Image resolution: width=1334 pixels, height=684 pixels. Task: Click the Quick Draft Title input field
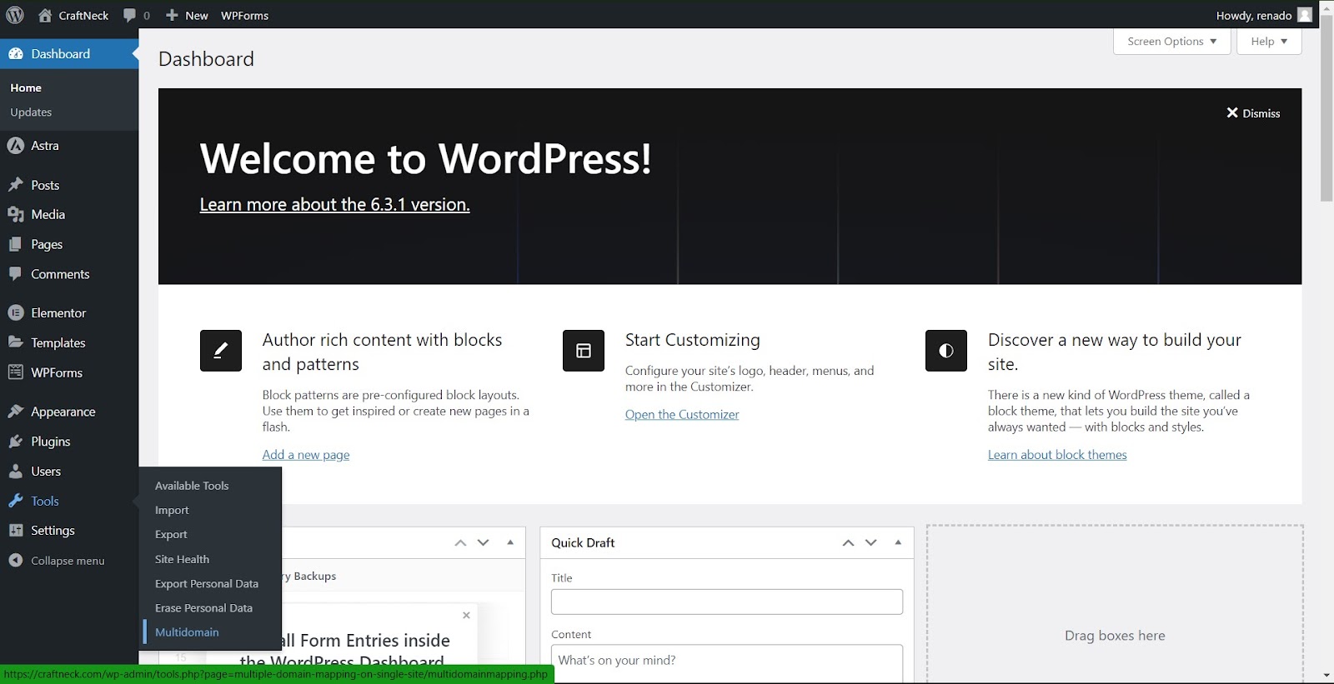pos(727,602)
